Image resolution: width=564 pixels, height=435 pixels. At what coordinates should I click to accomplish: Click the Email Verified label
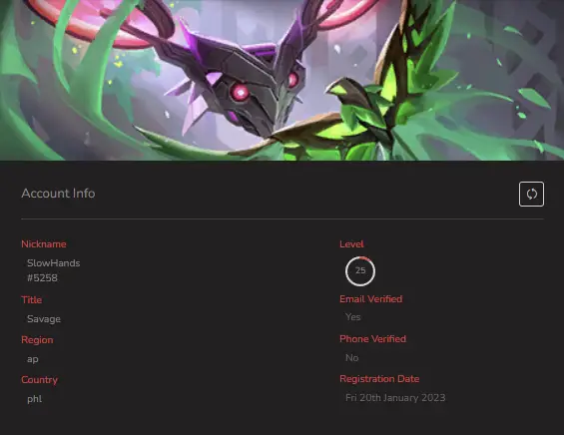[x=371, y=299]
